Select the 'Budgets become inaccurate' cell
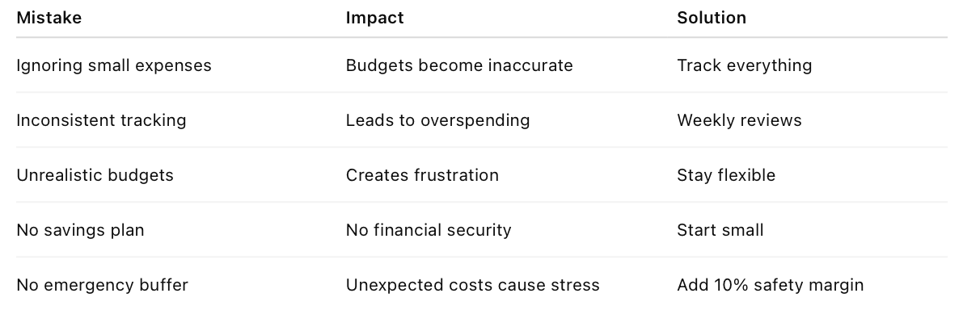Image resolution: width=963 pixels, height=331 pixels. pyautogui.click(x=459, y=65)
